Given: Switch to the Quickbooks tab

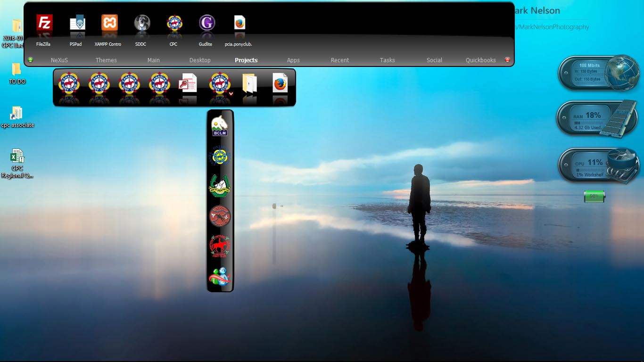Looking at the screenshot, I should tap(480, 60).
